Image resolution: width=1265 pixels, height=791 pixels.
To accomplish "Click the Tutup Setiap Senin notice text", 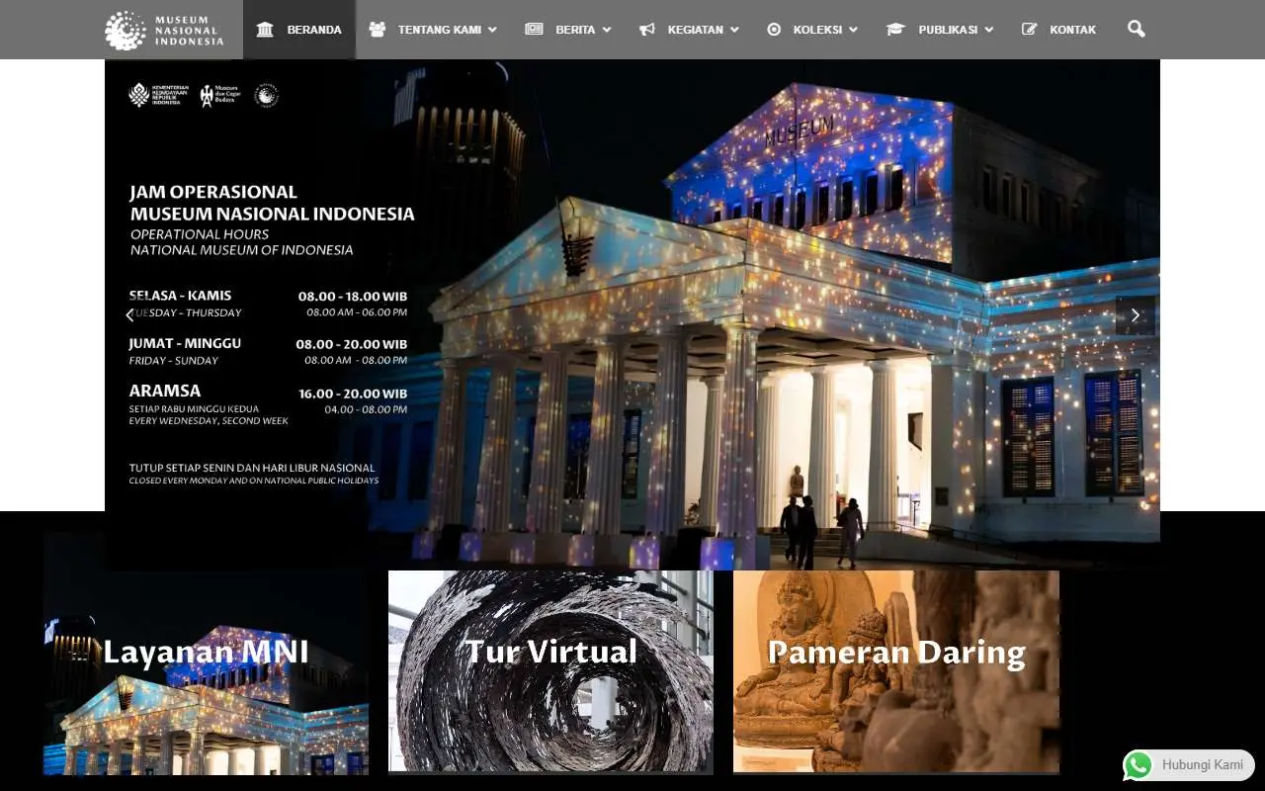I will point(252,468).
